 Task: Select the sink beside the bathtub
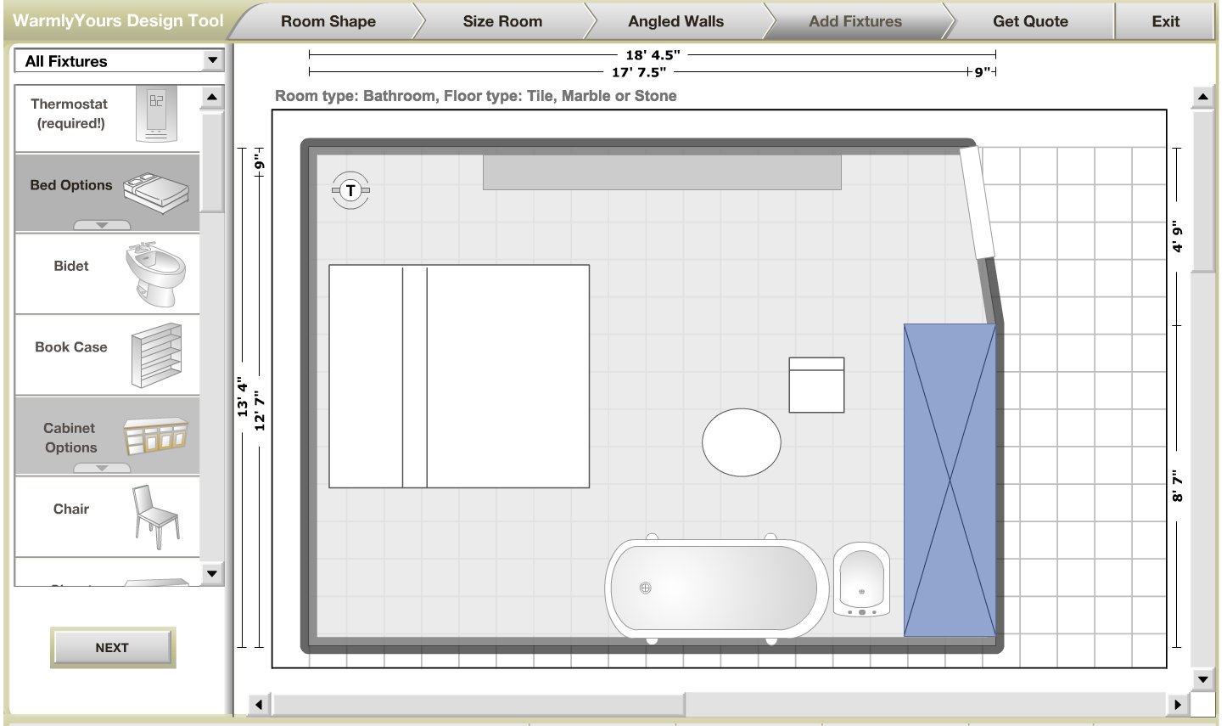click(861, 582)
